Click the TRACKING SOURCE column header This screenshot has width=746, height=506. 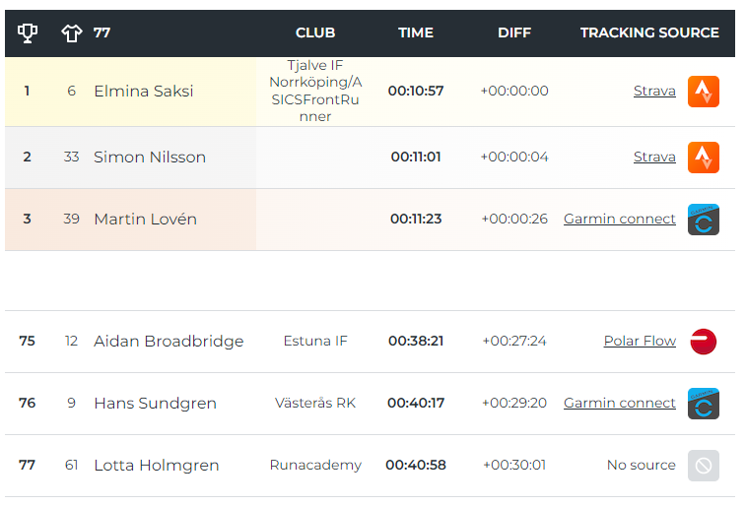click(x=649, y=32)
